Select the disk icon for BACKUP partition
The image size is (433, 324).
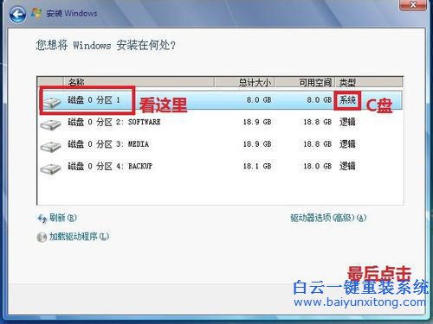click(50, 168)
